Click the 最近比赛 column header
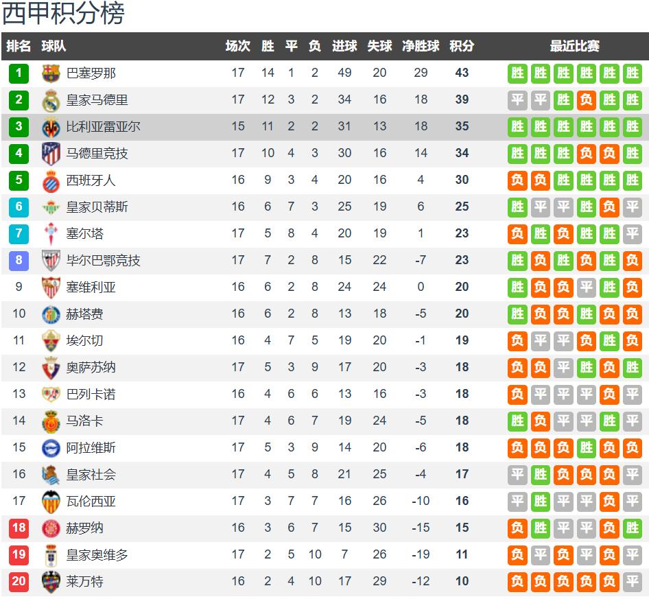649x599 pixels. [574, 46]
